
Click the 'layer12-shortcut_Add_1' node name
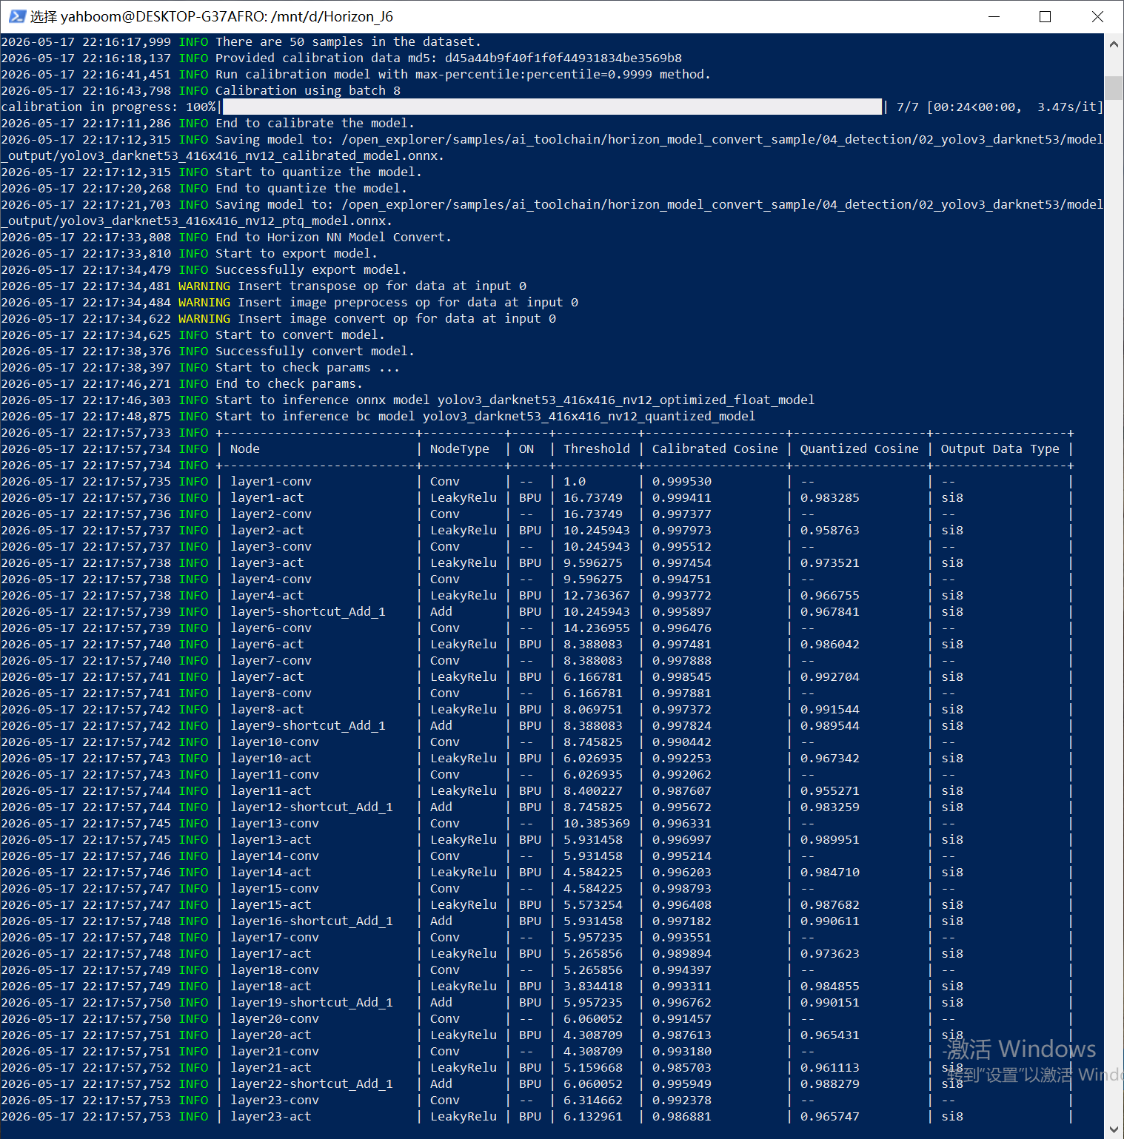tap(312, 807)
